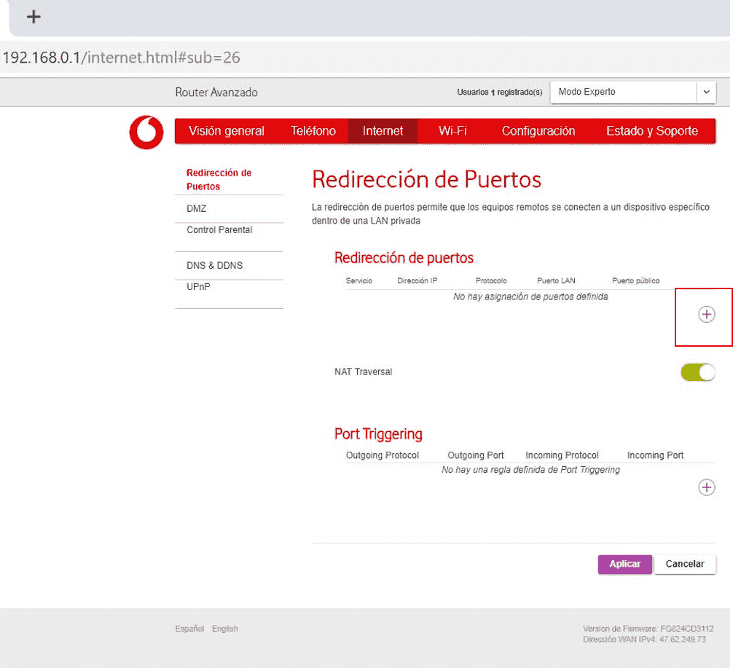Screen dimensions: 733x668
Task: Open a new browser tab
Action: (x=34, y=17)
